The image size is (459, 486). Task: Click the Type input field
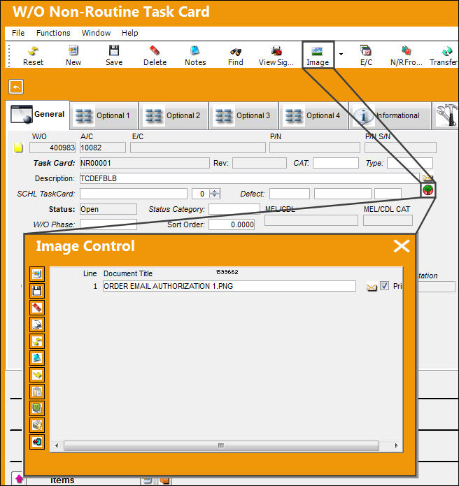click(x=410, y=163)
